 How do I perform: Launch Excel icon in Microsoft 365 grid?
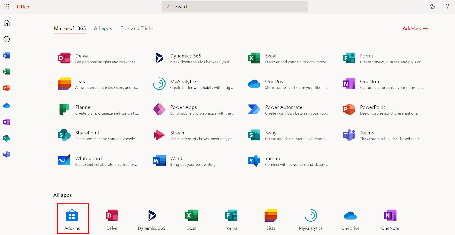click(254, 58)
